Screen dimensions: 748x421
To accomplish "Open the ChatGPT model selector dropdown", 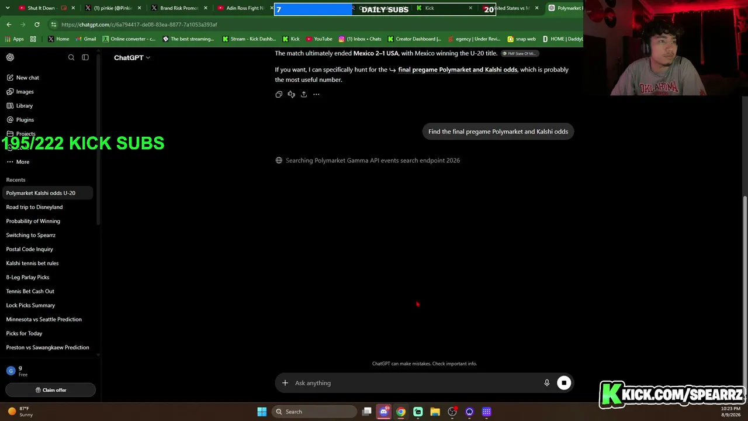I will pos(132,58).
